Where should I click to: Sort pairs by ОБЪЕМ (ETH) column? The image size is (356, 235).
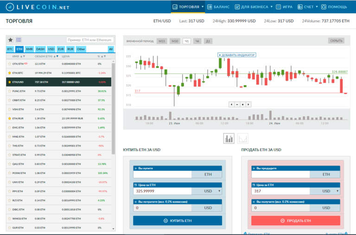pyautogui.click(x=46, y=56)
